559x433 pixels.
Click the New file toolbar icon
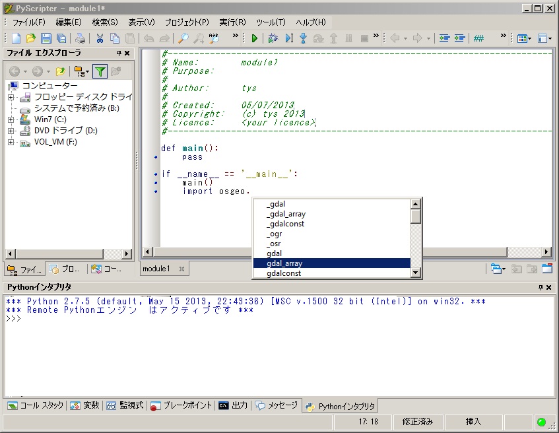point(16,38)
